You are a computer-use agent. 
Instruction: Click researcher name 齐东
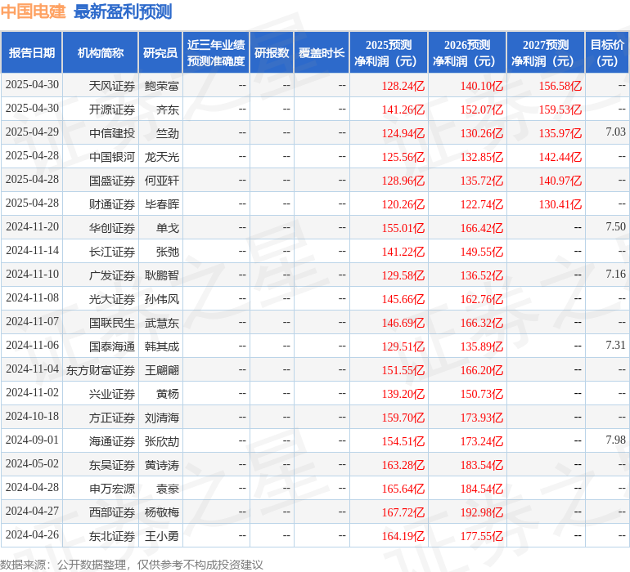pos(168,109)
